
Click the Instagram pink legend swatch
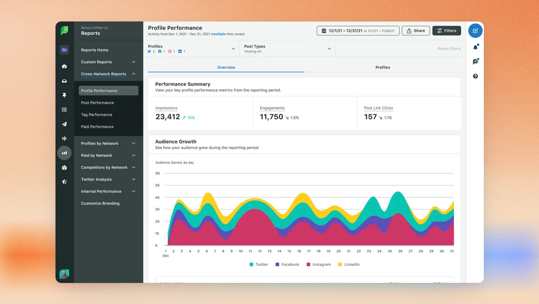point(308,264)
